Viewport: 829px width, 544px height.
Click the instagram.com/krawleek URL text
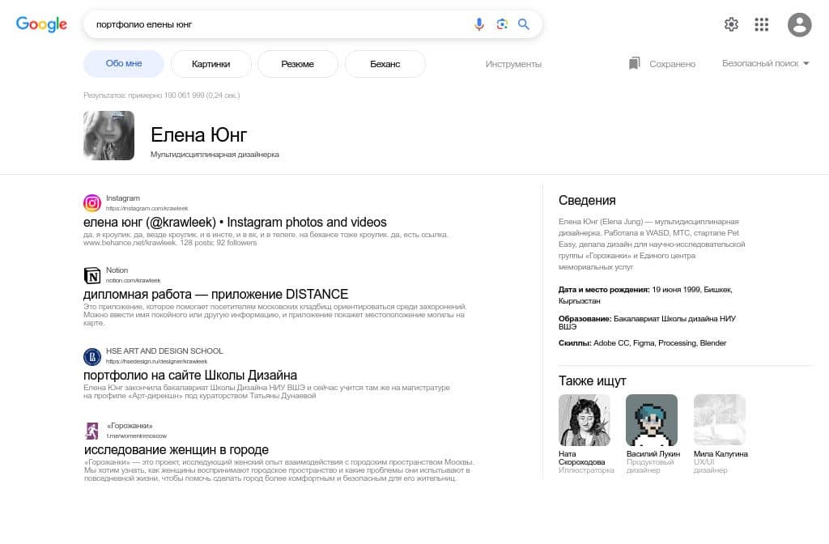coord(147,208)
